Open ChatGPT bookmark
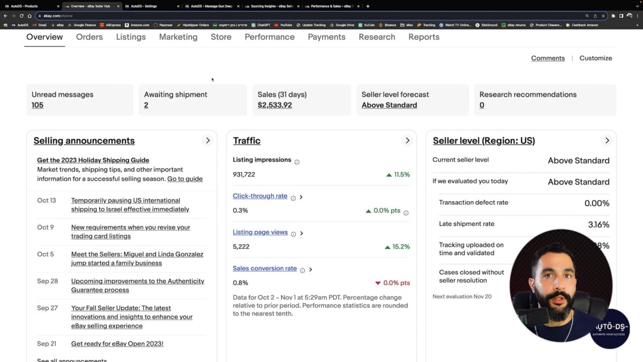This screenshot has width=643, height=362. (261, 25)
